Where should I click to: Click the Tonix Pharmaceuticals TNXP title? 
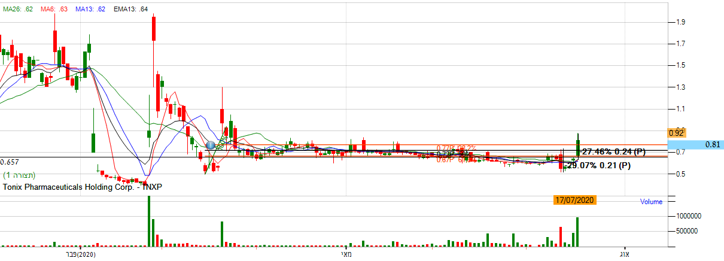point(83,187)
